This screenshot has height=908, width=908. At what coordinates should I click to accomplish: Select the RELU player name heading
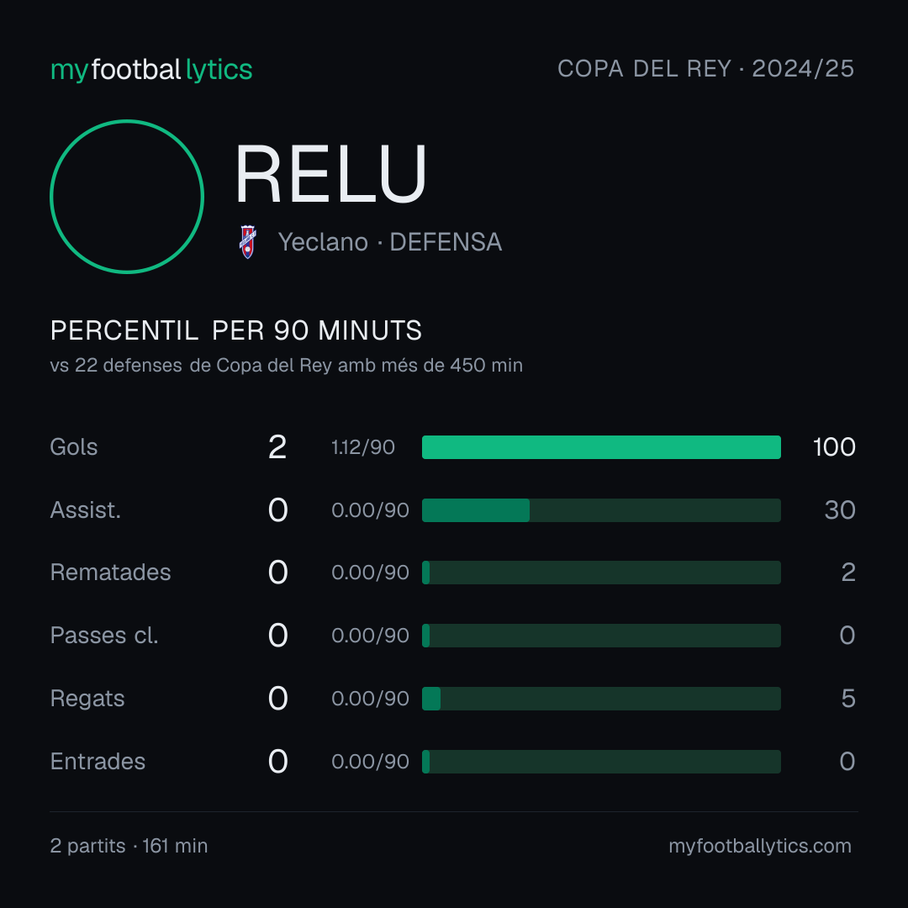[x=330, y=174]
